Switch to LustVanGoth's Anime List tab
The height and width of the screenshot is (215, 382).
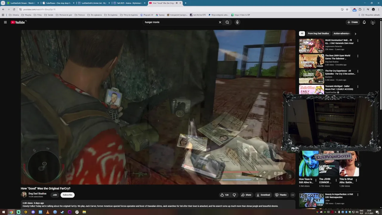click(94, 3)
